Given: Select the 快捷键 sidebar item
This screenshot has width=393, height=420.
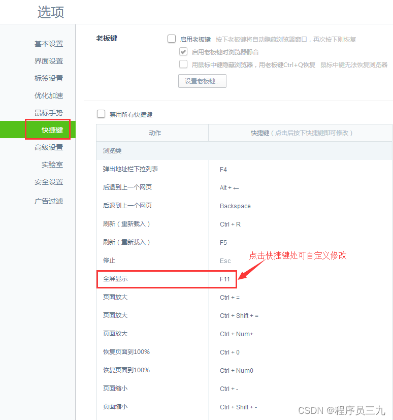Looking at the screenshot, I should [38, 130].
